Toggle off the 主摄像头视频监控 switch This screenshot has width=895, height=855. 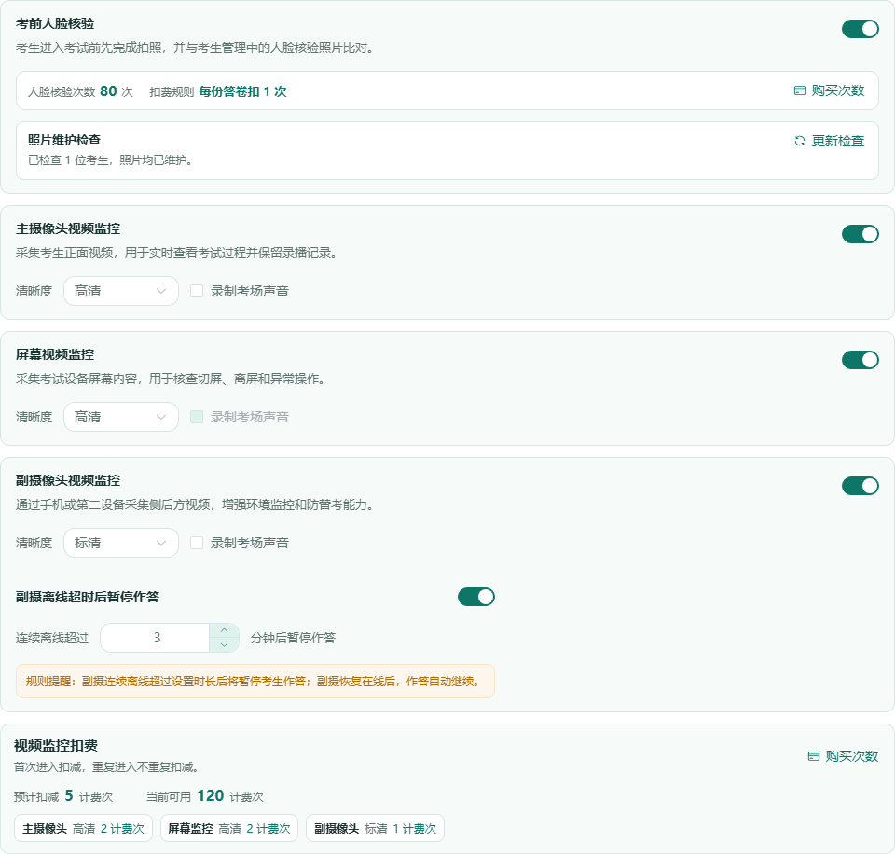point(861,234)
